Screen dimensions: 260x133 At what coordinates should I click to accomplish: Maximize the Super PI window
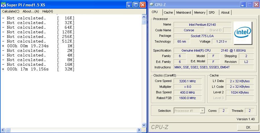coord(136,5)
